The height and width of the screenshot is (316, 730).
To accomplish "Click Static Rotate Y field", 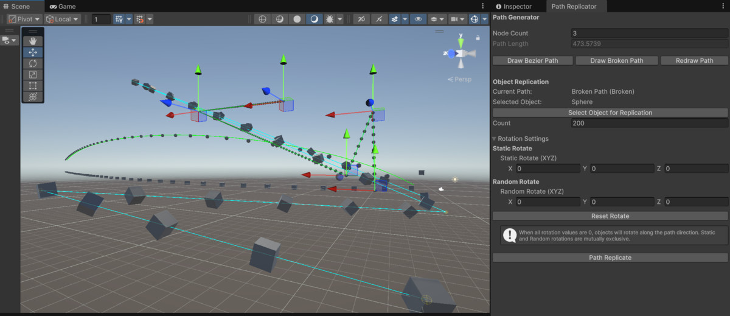I will (x=622, y=169).
